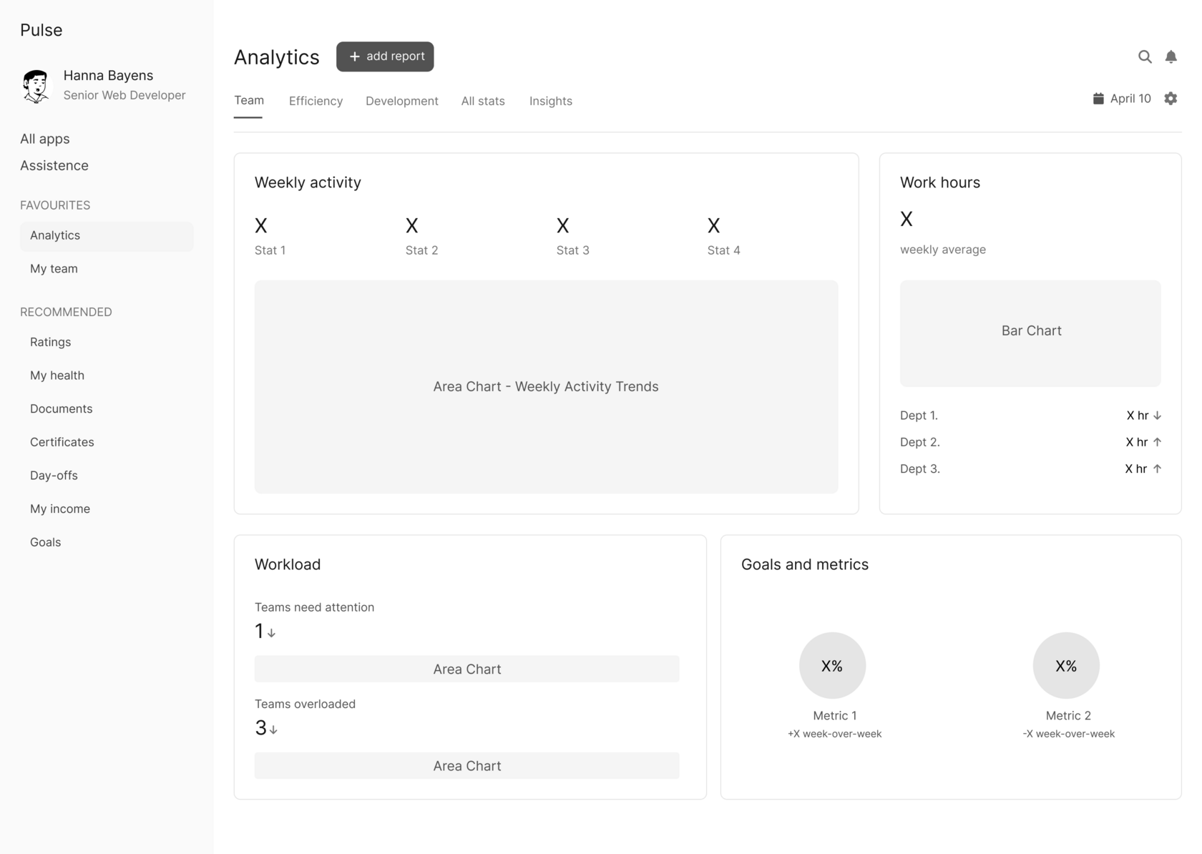Switch to the Efficiency tab

point(316,101)
